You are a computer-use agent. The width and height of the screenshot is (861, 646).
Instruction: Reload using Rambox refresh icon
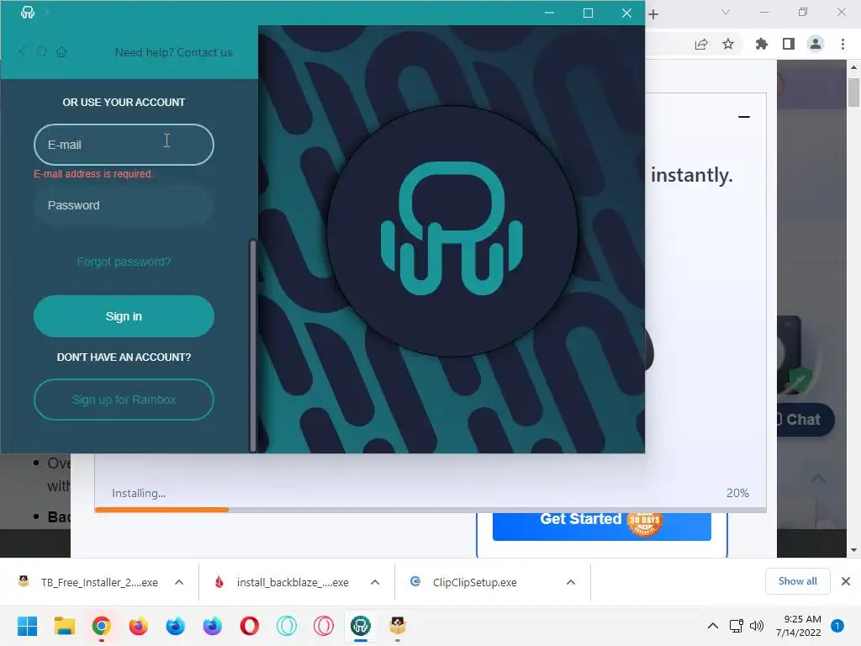[x=42, y=51]
